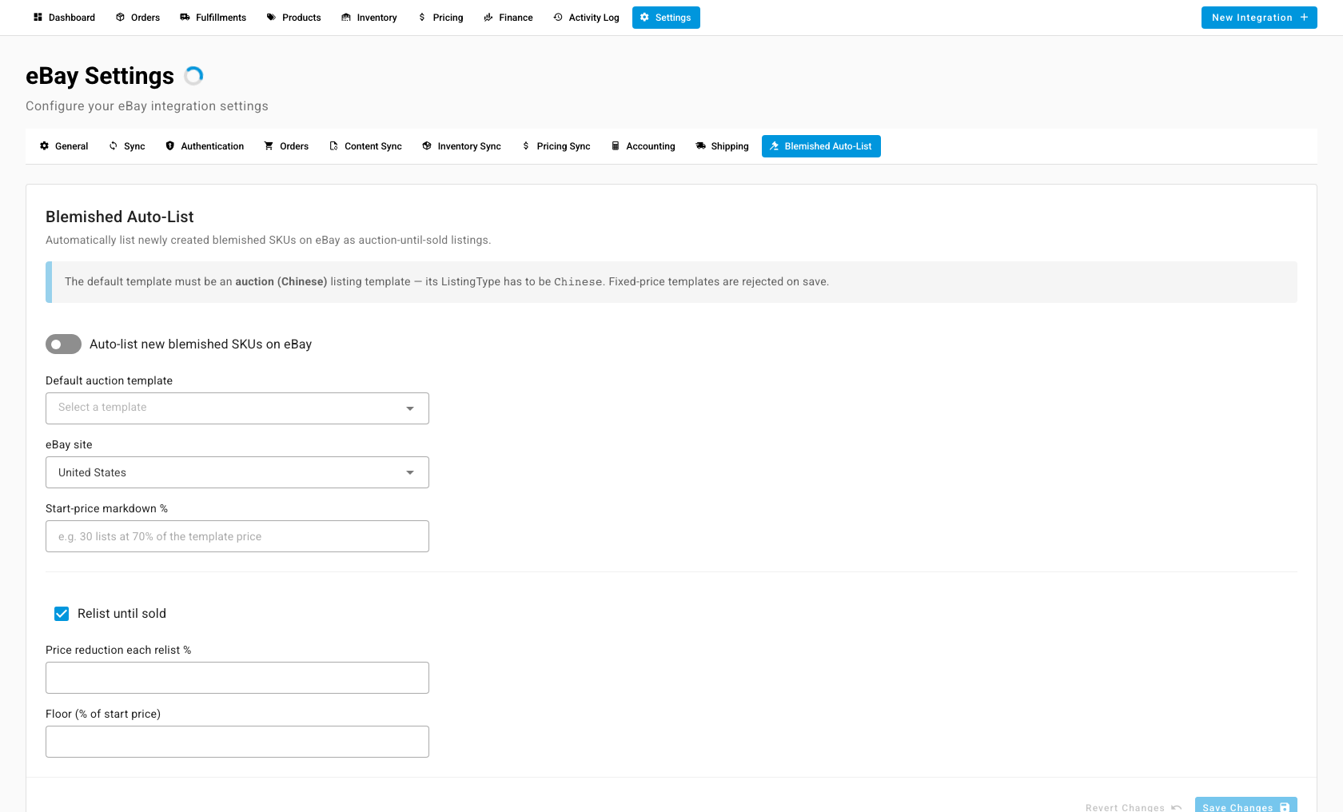Click the Fulfillments truck icon
The width and height of the screenshot is (1343, 812).
185,18
